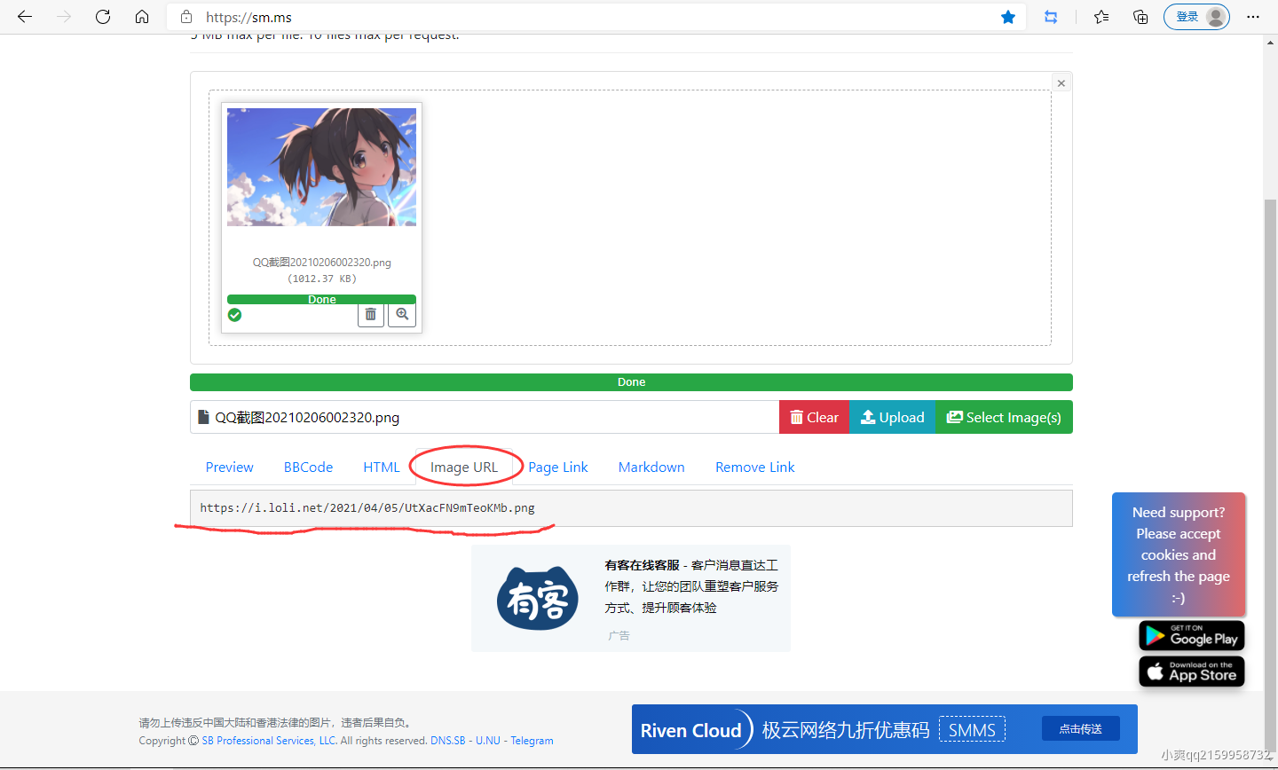Open the Favorites list icon
Viewport: 1278px width, 770px height.
coord(1101,17)
